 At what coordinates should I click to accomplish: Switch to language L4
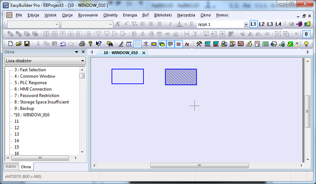[x=278, y=24]
